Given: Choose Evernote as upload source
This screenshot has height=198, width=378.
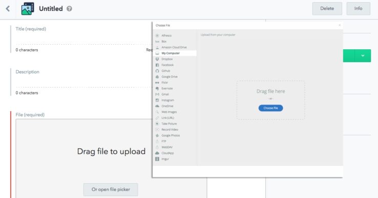Looking at the screenshot, I should 175,88.
